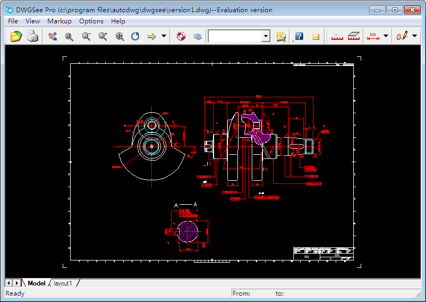Click the red lifebuoy icon

tap(181, 36)
